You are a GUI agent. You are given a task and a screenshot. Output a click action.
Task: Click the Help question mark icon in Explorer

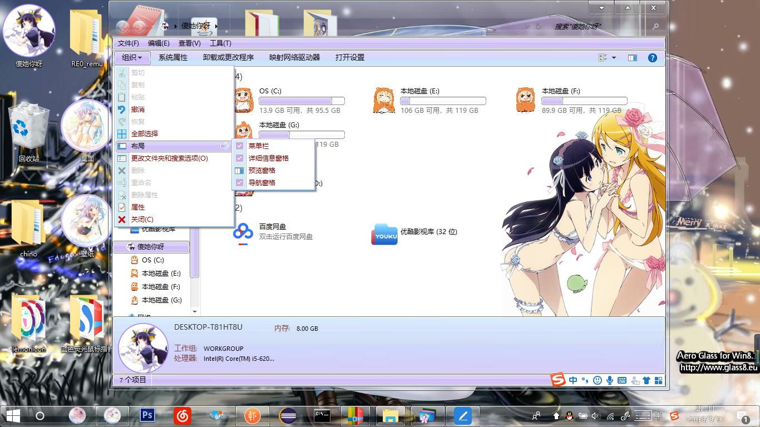(652, 57)
